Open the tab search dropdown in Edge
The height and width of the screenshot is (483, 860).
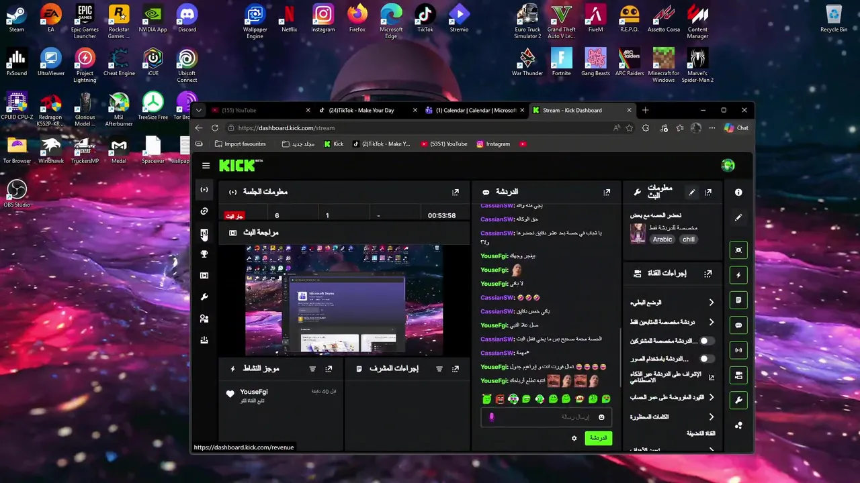click(x=199, y=110)
